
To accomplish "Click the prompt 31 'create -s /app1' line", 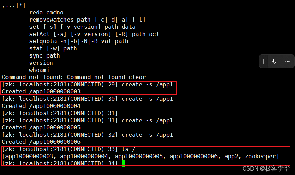I will [87, 120].
